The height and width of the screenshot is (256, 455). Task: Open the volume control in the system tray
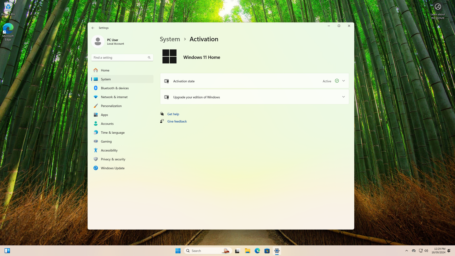point(426,251)
